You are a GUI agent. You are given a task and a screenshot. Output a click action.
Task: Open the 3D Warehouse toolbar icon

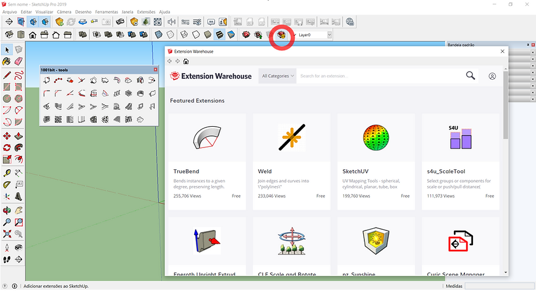point(246,34)
